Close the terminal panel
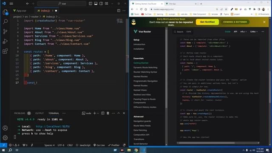Screen dimensions: 272x153 [x=124, y=113]
